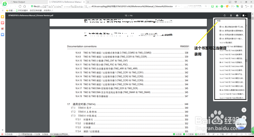Open 快剪辑 in status bar
The height and width of the screenshot is (137, 254).
[x=177, y=134]
